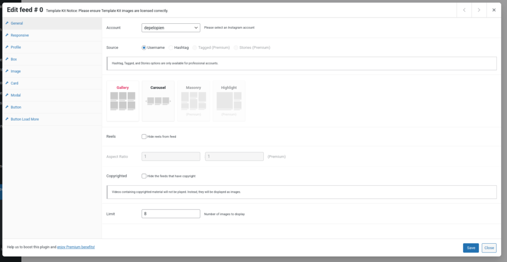Choose the Carousel layout icon
Viewport: 507px width, 262px height.
(158, 101)
